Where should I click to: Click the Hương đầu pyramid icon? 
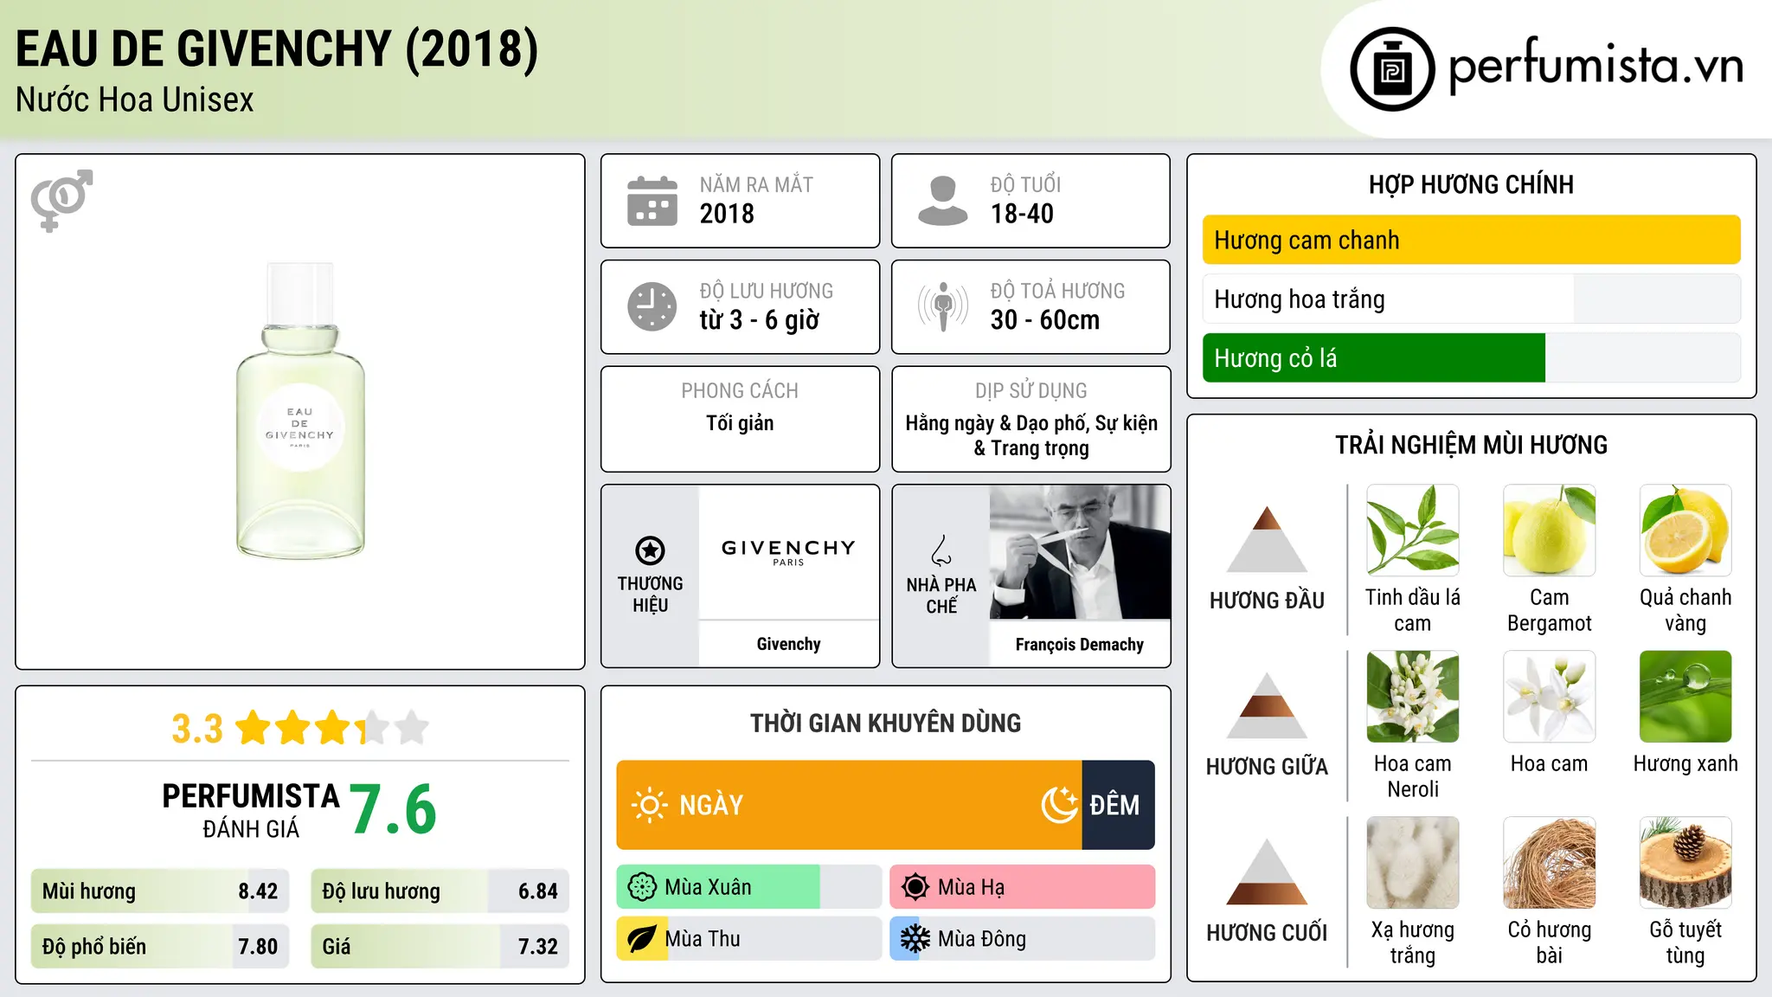click(x=1267, y=539)
